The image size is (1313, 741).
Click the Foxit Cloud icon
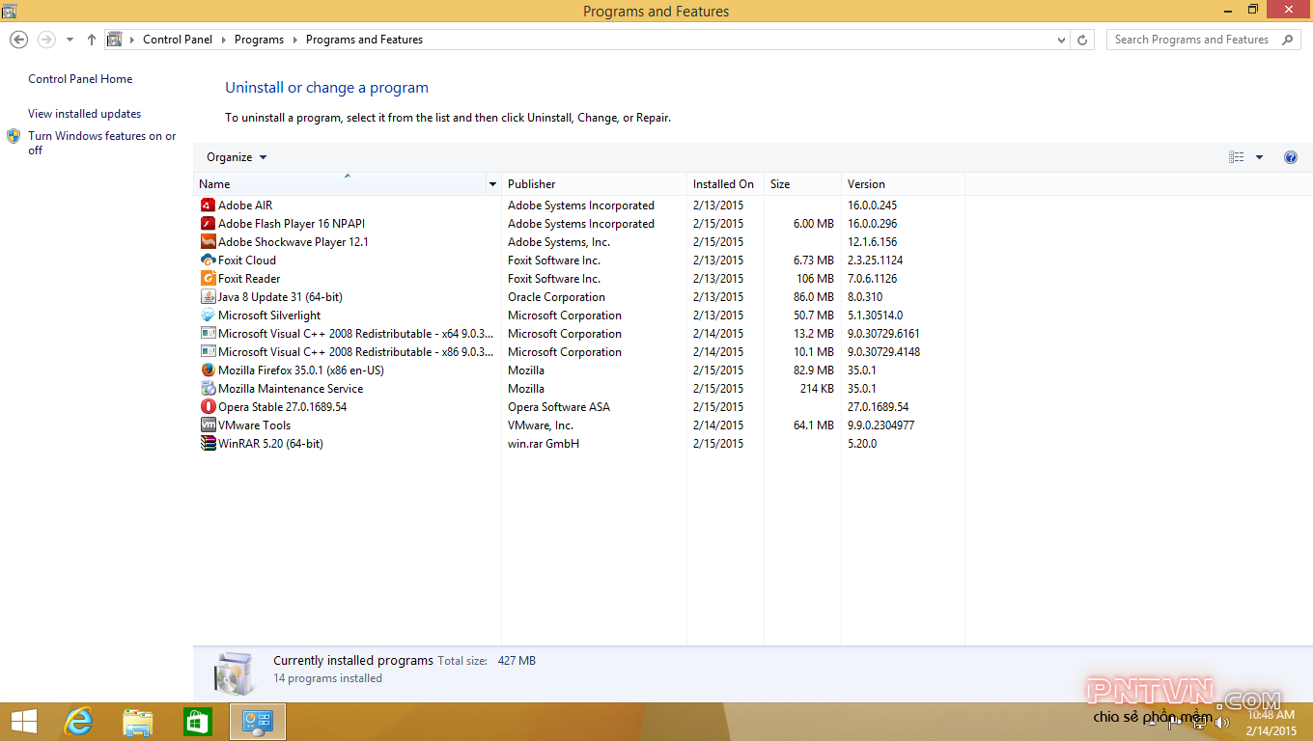point(208,261)
